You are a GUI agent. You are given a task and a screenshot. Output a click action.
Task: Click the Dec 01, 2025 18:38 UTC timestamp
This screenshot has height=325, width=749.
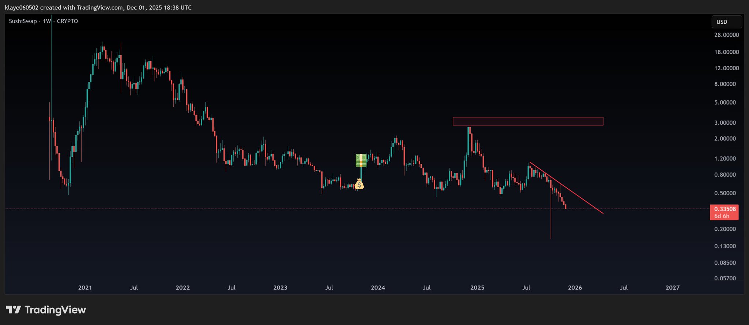coord(159,8)
